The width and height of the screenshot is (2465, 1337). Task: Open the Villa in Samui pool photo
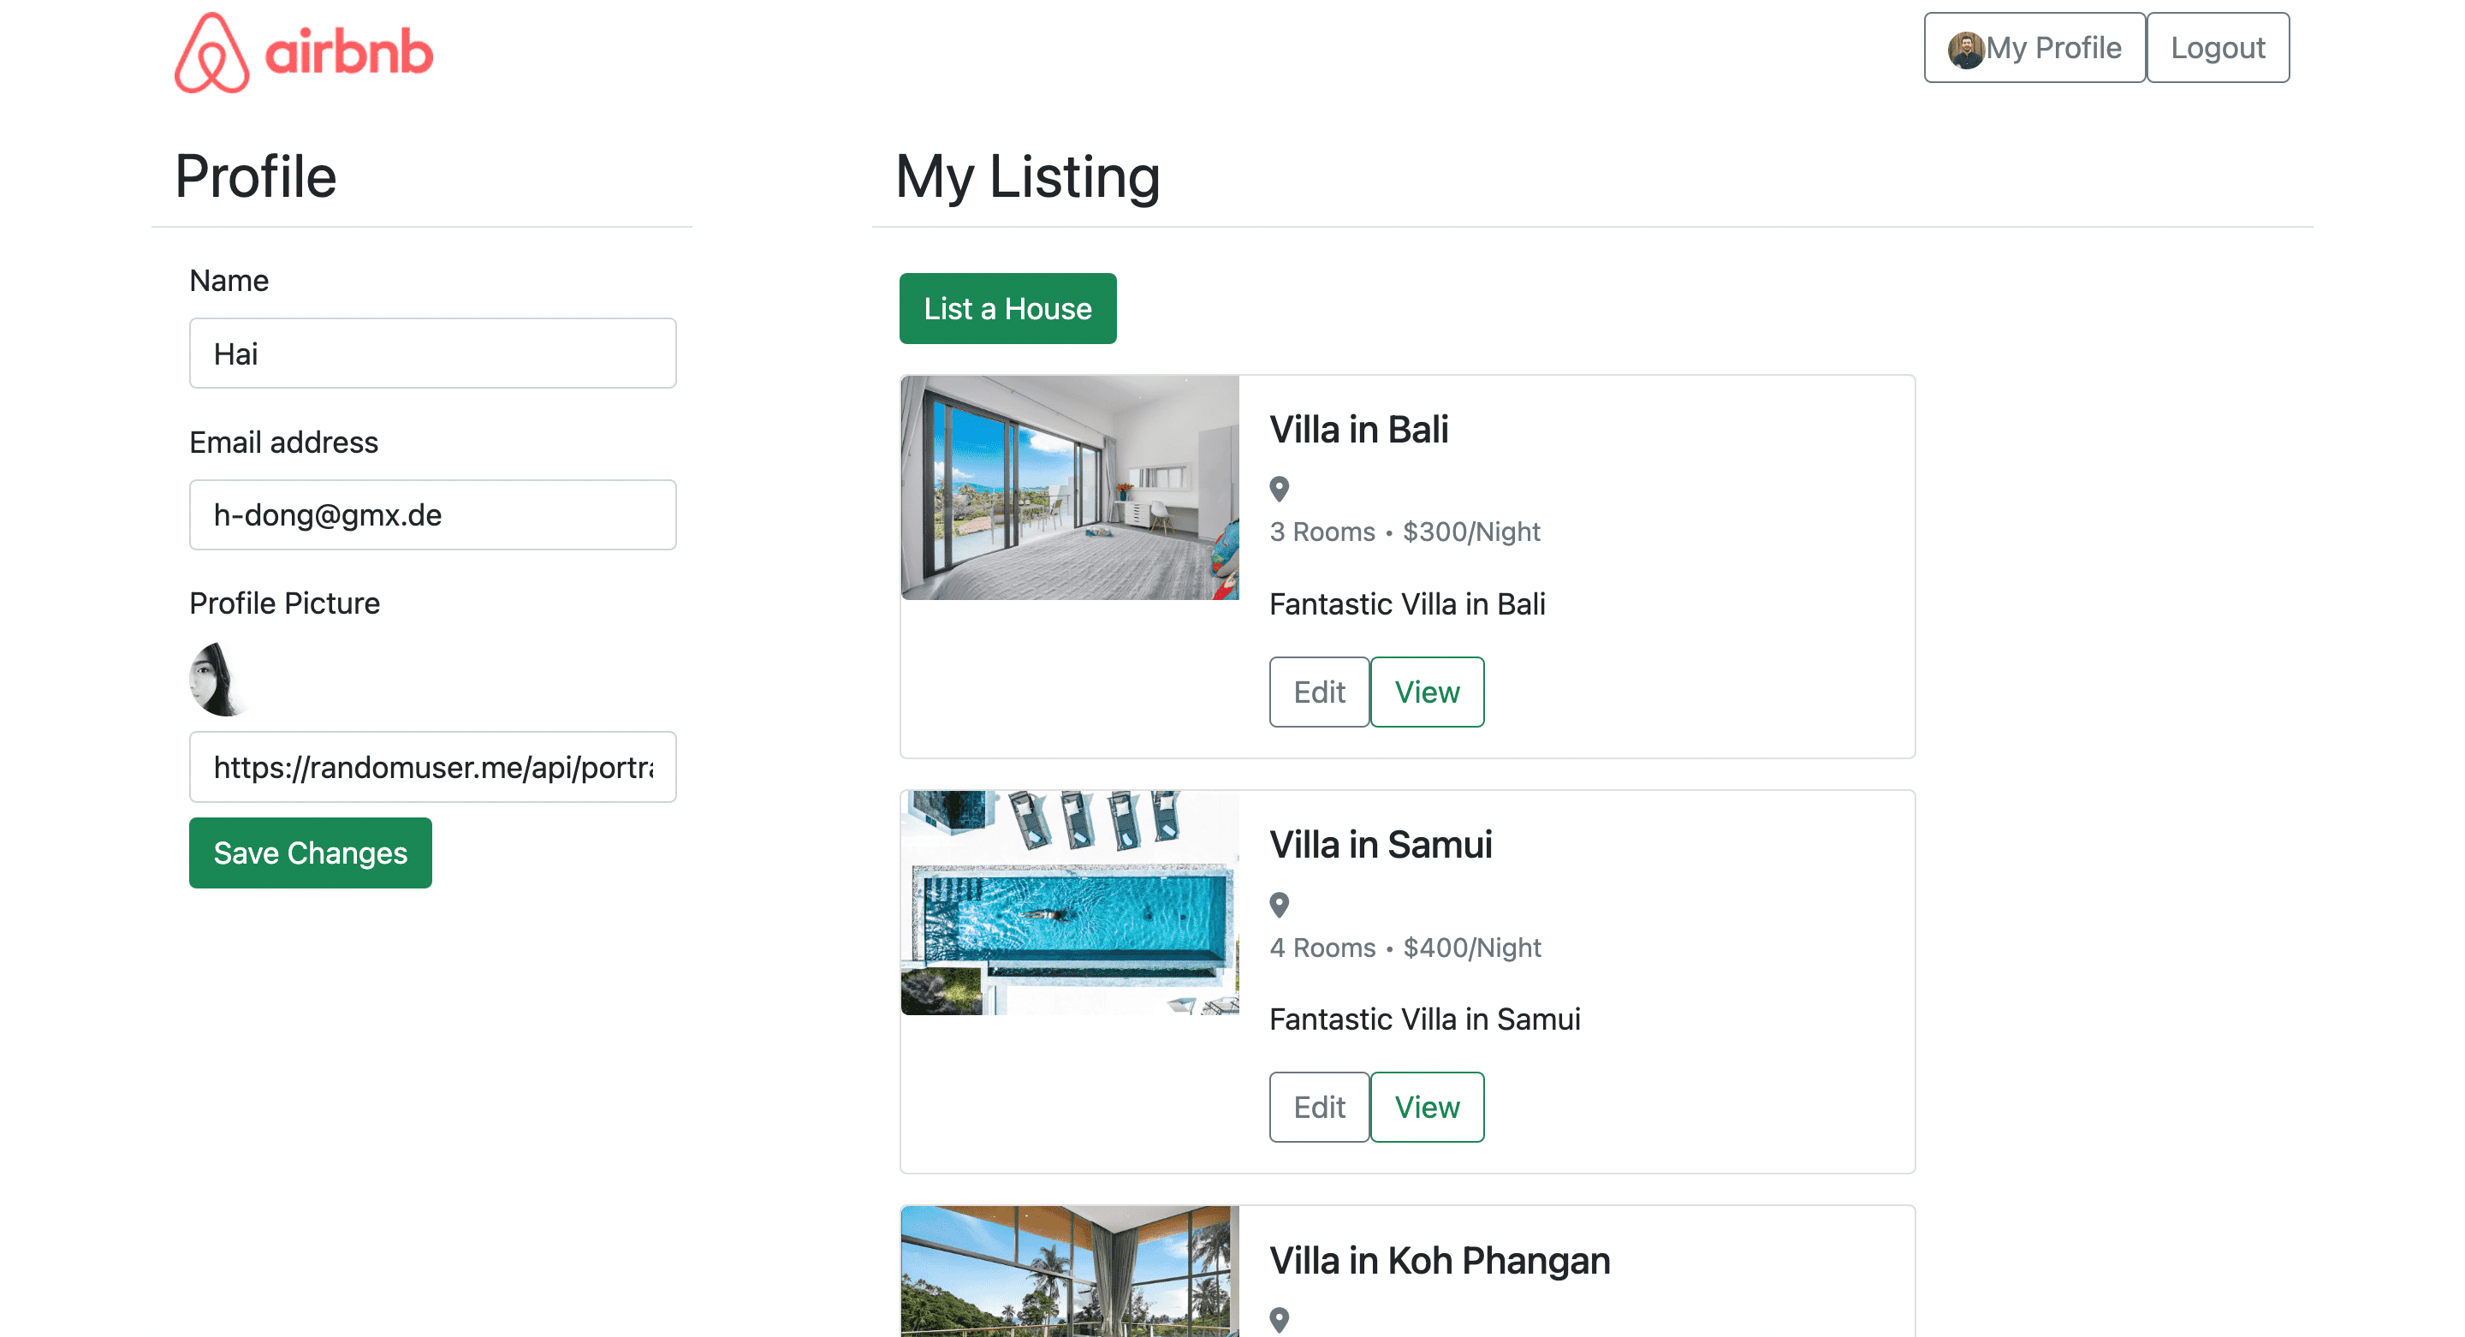(x=1070, y=902)
